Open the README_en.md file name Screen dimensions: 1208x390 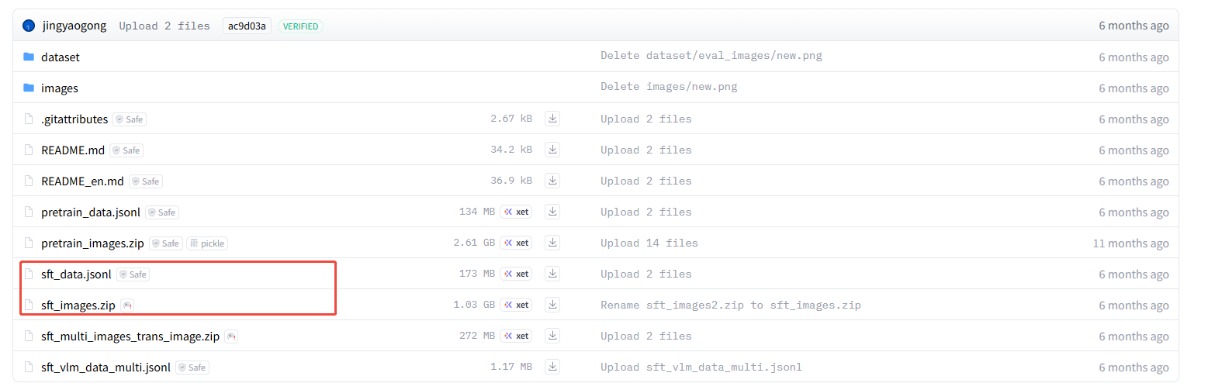tap(82, 181)
